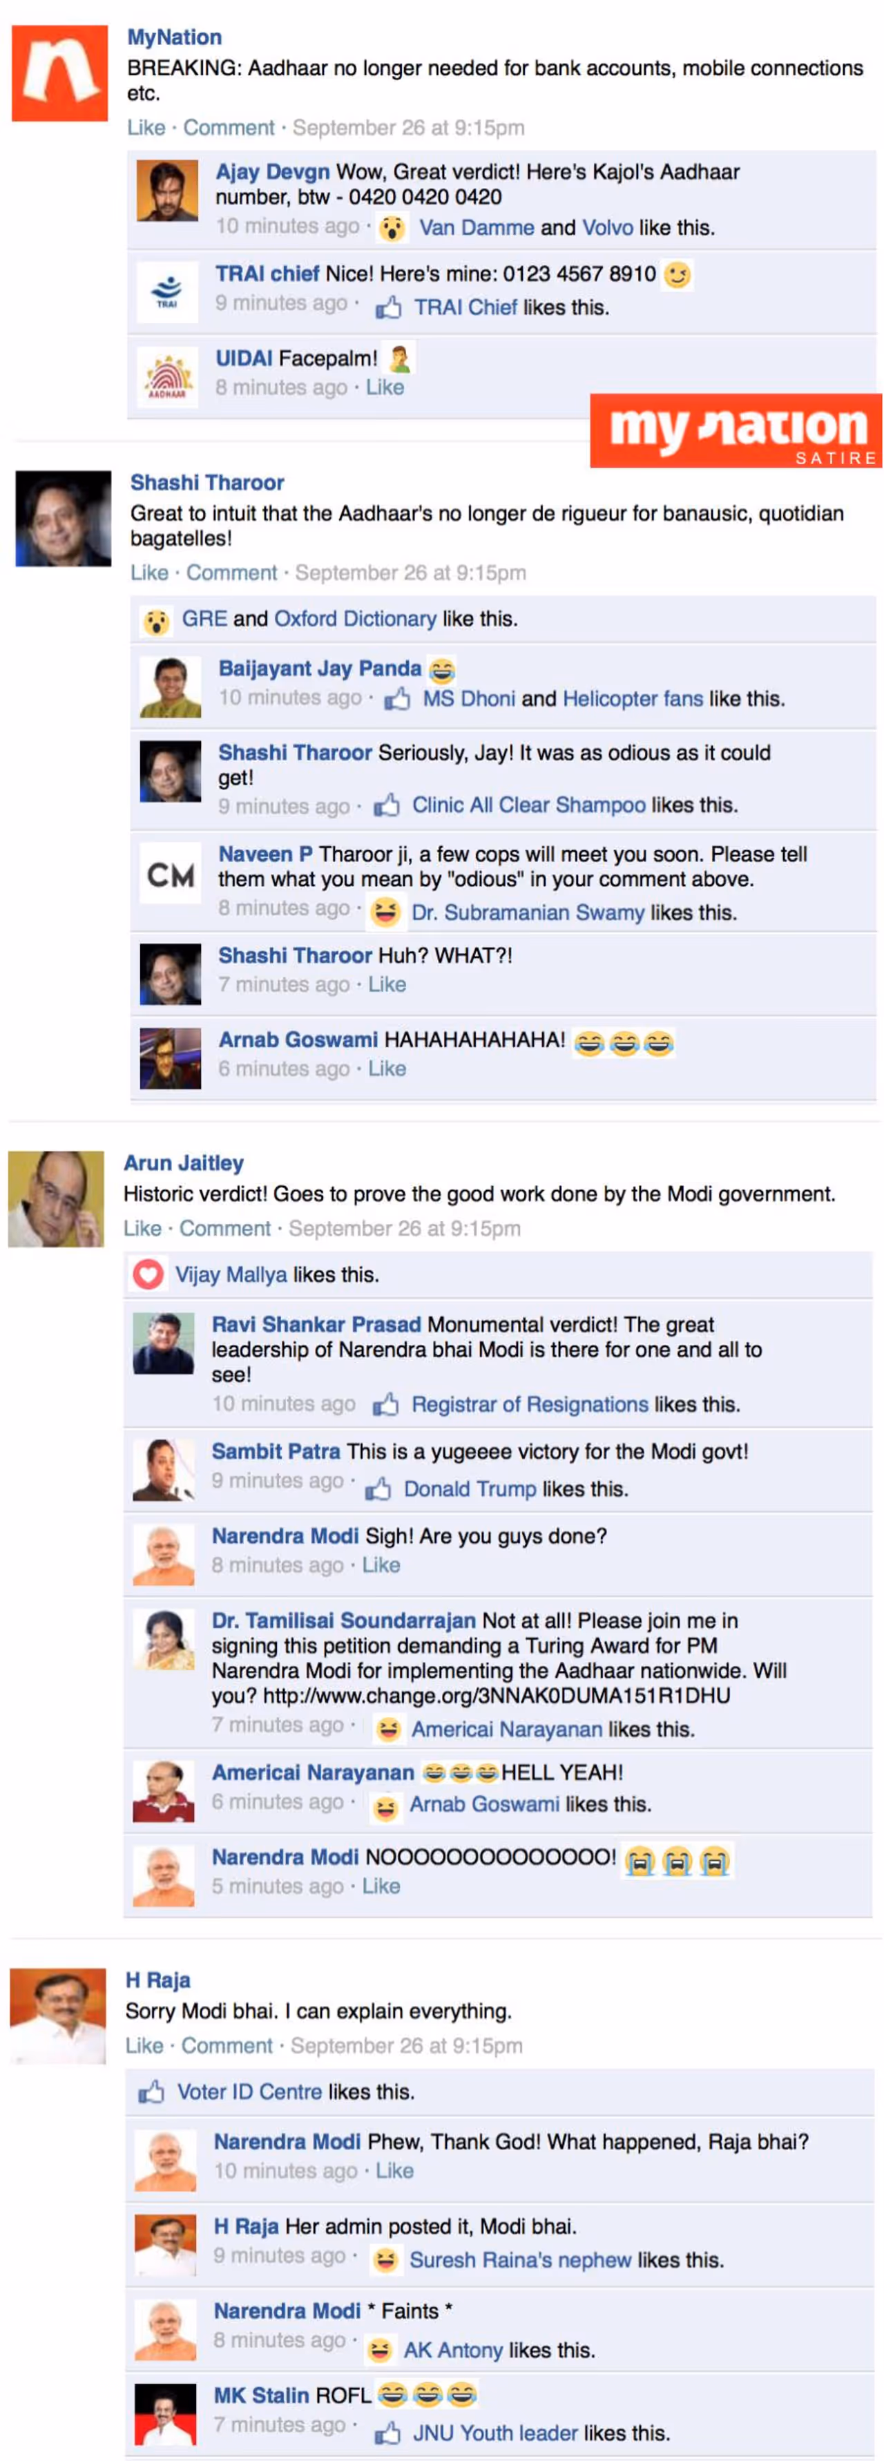Like the UIDAI Facepalm comment
Screen dimensions: 884x2461
[385, 388]
